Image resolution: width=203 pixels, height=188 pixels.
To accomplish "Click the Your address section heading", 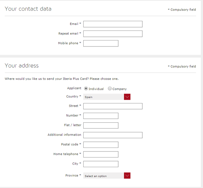I will coord(22,66).
